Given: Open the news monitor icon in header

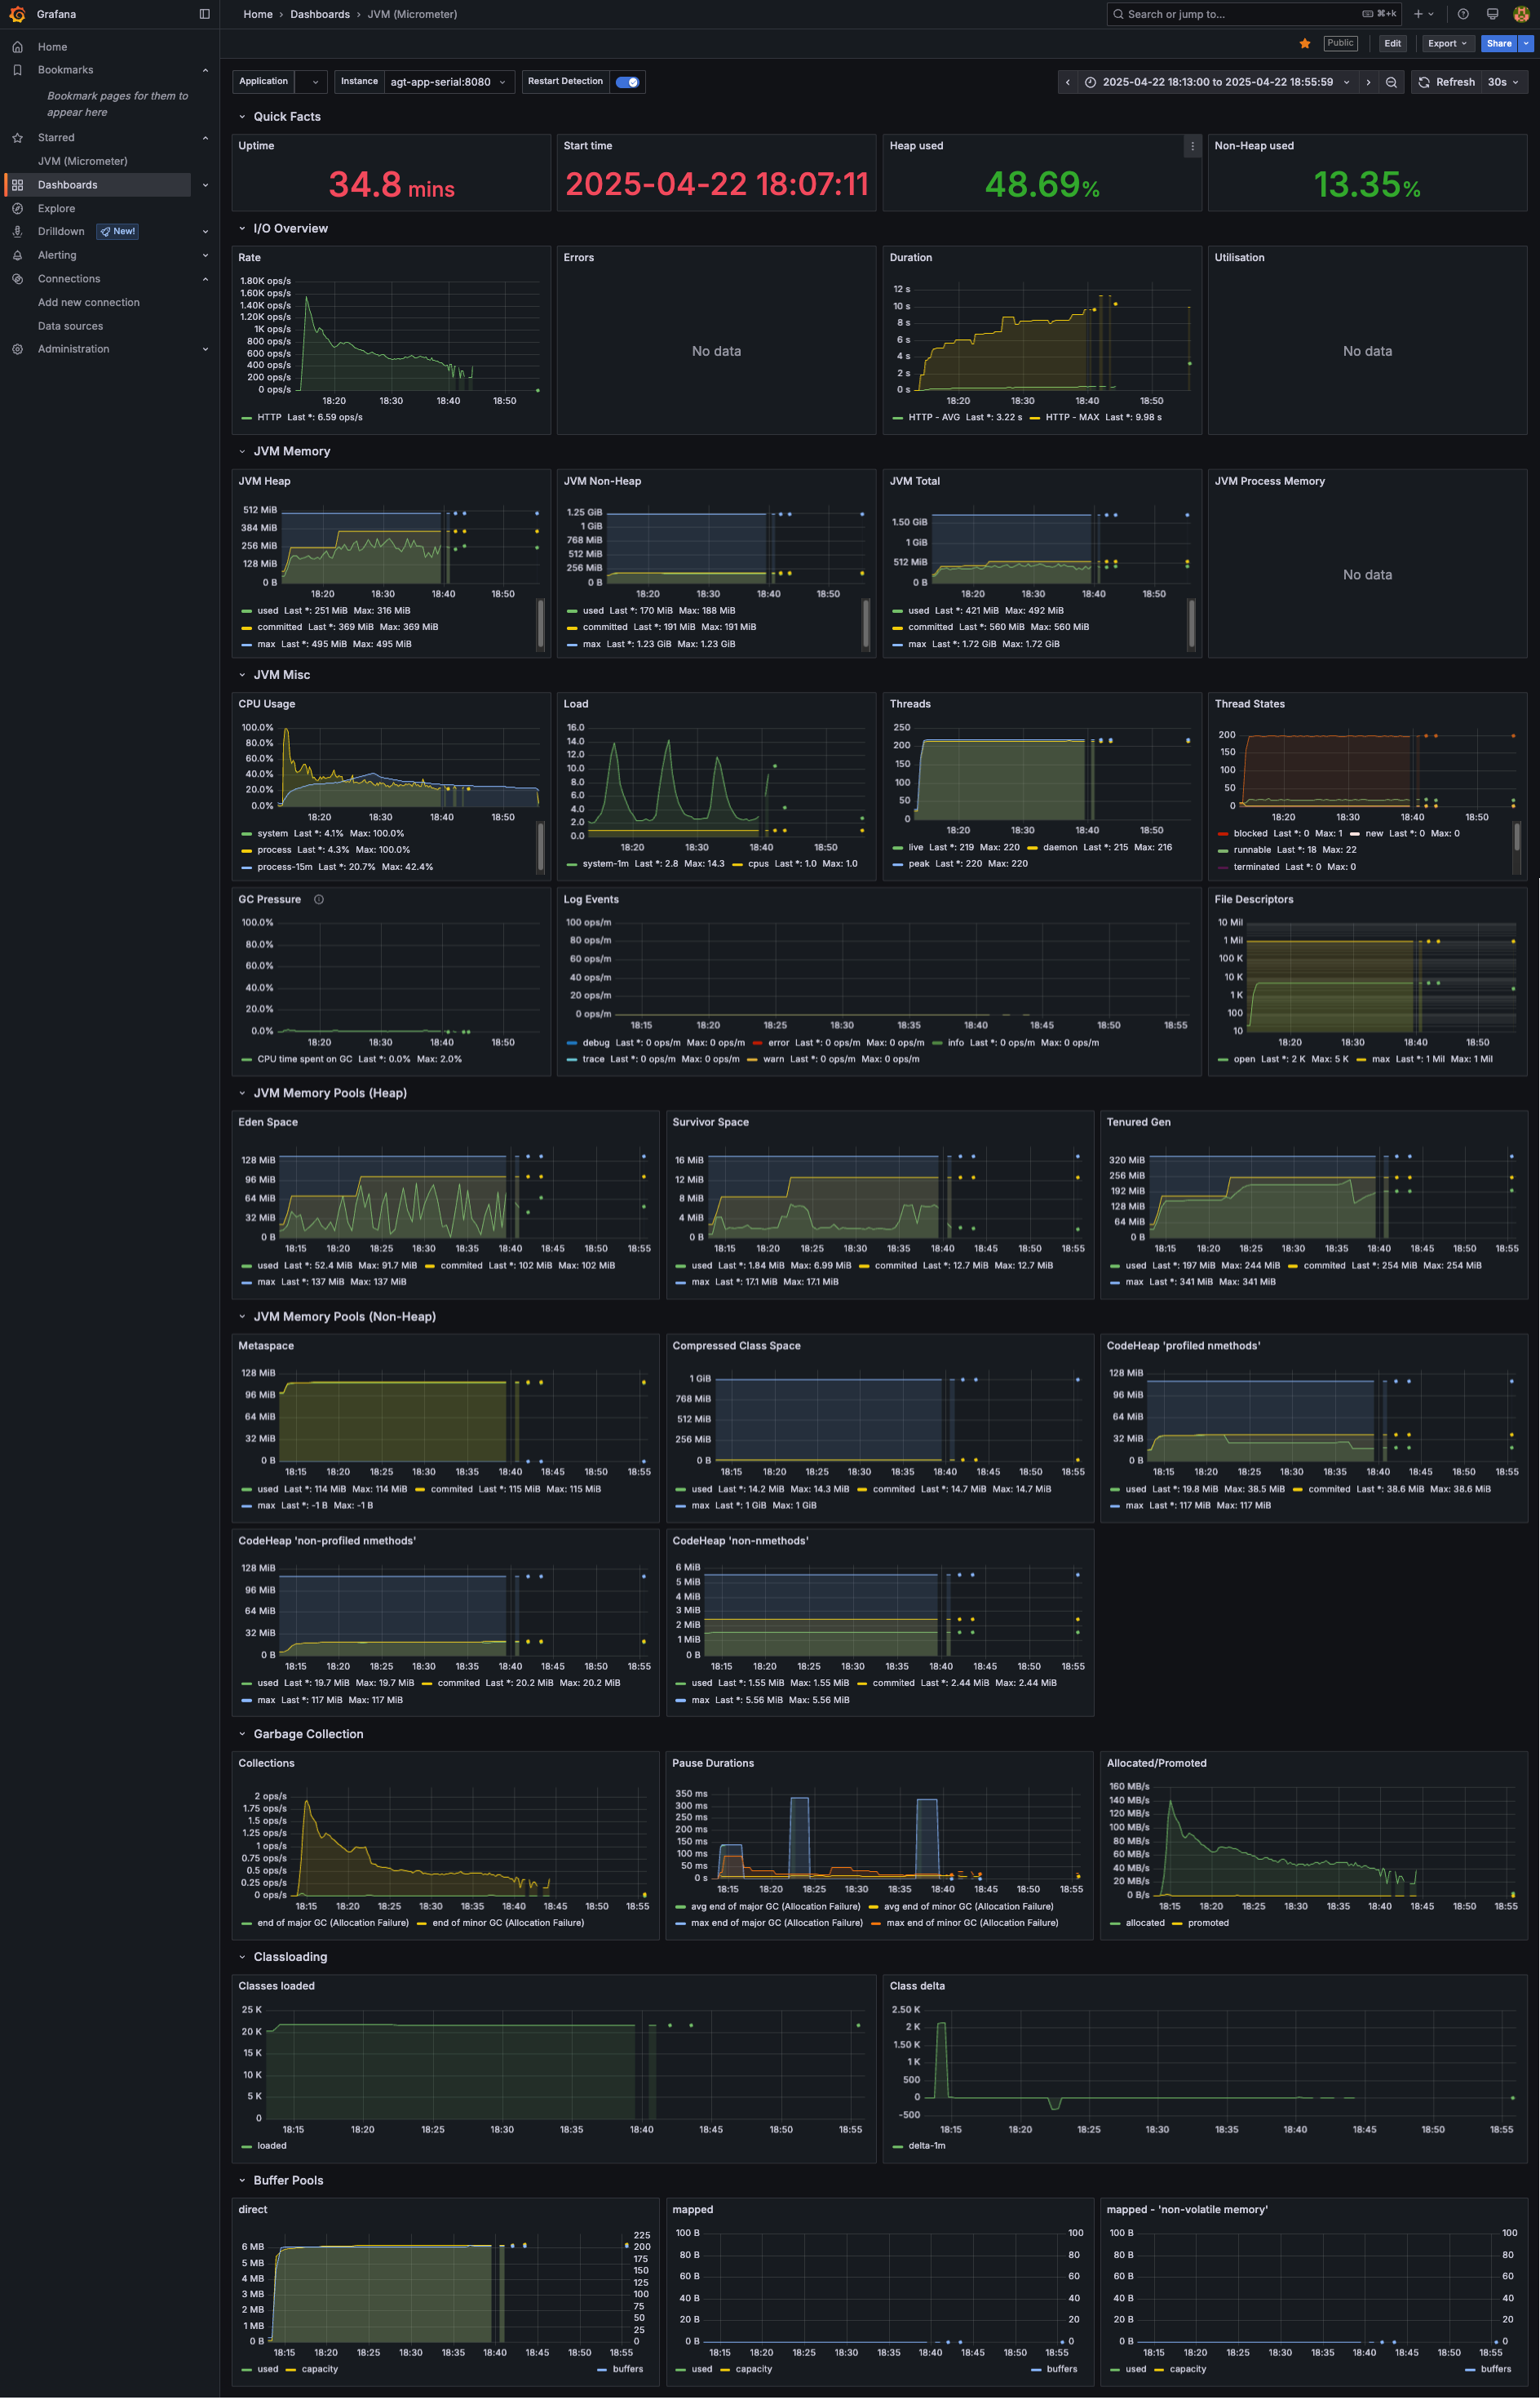Looking at the screenshot, I should click(x=1492, y=14).
